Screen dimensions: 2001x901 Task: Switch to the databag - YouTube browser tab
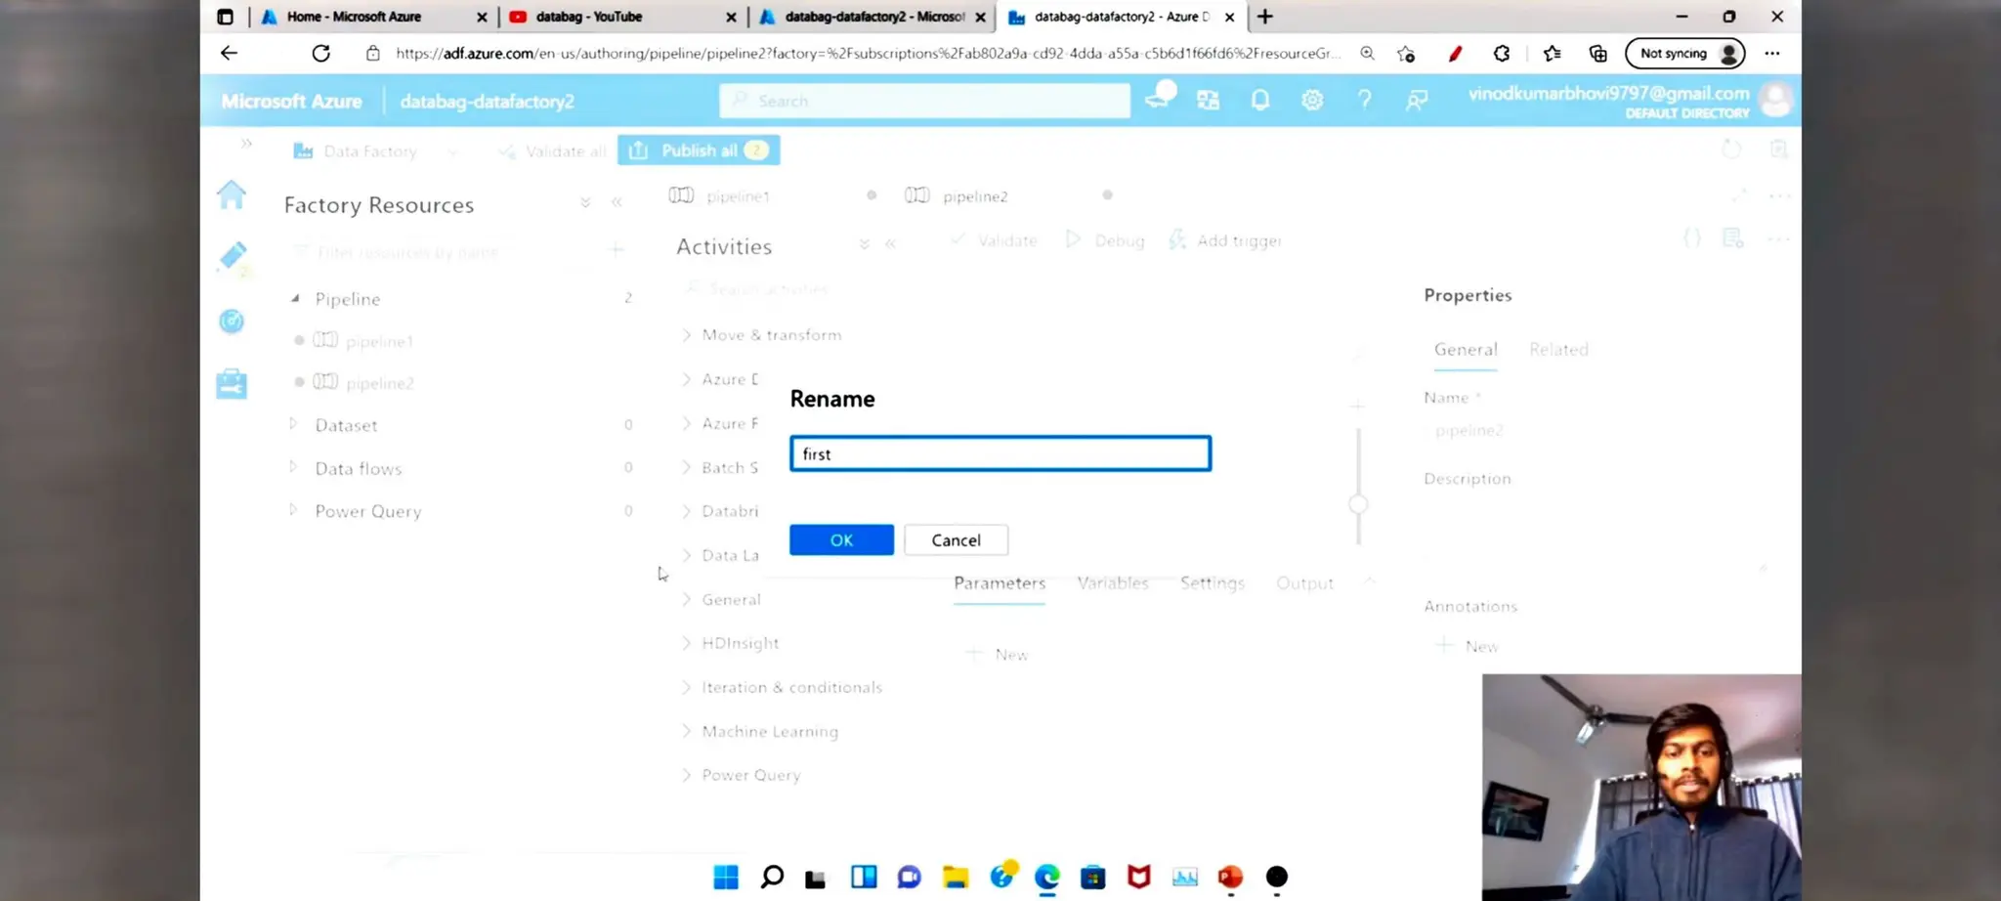[625, 17]
